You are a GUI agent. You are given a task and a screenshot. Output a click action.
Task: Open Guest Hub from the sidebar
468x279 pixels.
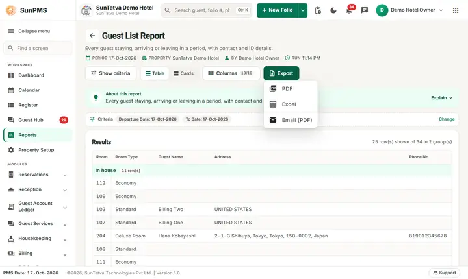(x=38, y=120)
